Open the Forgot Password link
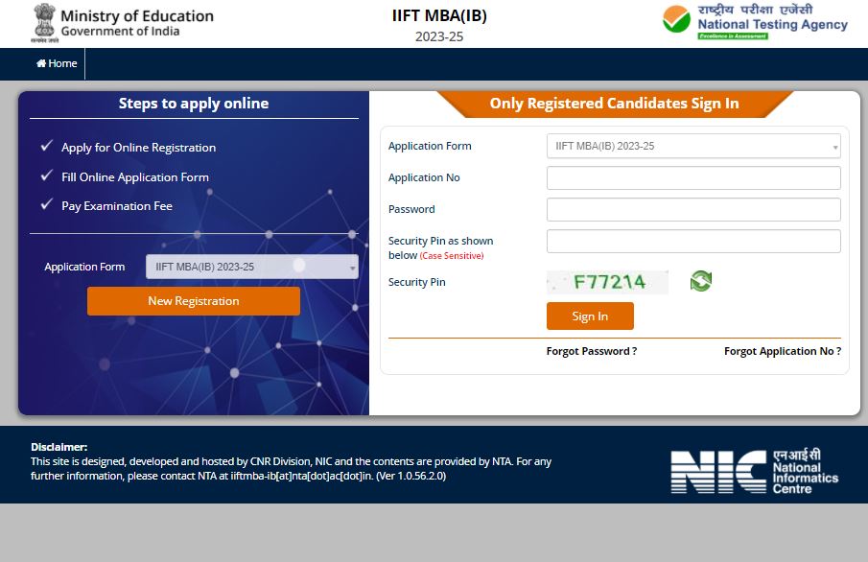 [x=592, y=351]
